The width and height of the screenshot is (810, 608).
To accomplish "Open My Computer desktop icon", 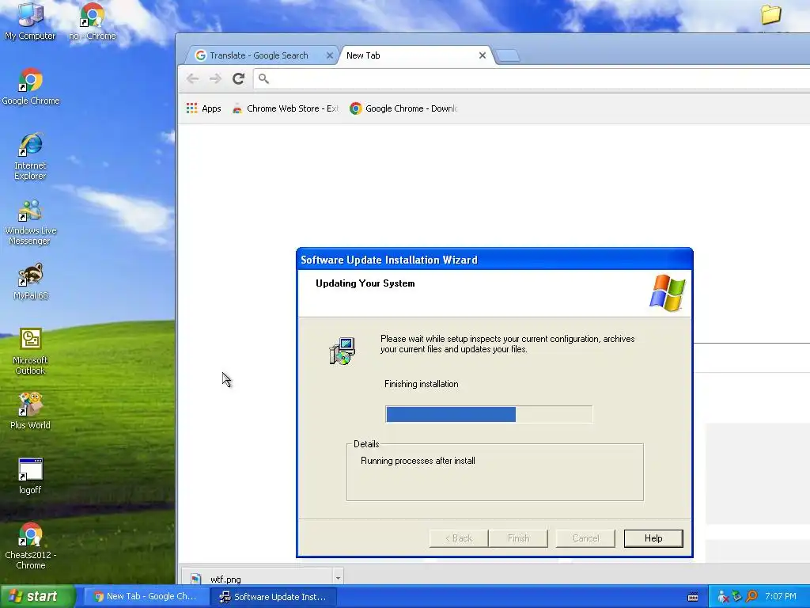I will pyautogui.click(x=30, y=21).
